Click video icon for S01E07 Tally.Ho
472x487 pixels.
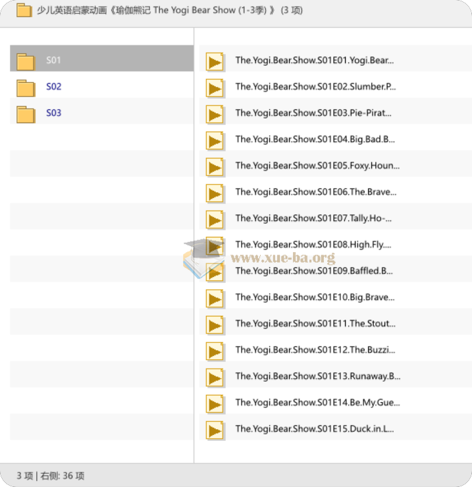click(x=215, y=220)
